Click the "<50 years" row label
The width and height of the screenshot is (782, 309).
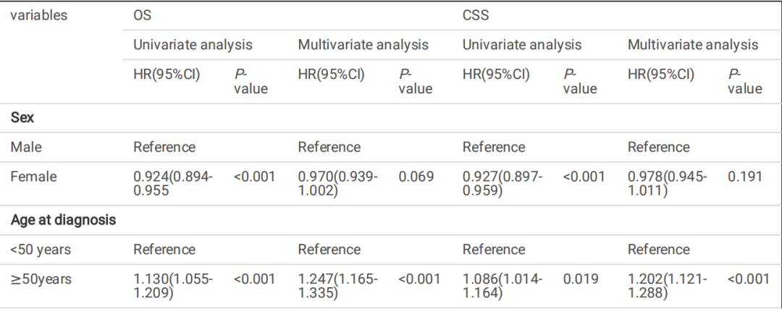41,250
